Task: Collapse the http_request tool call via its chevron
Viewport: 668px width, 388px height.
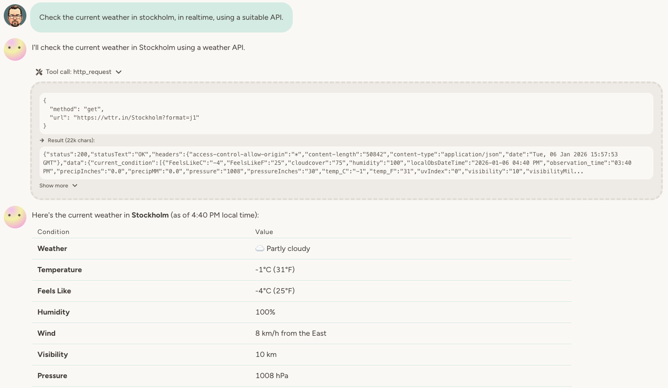Action: click(x=119, y=72)
